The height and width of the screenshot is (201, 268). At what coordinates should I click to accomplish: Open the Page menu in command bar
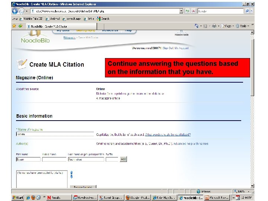click(227, 26)
